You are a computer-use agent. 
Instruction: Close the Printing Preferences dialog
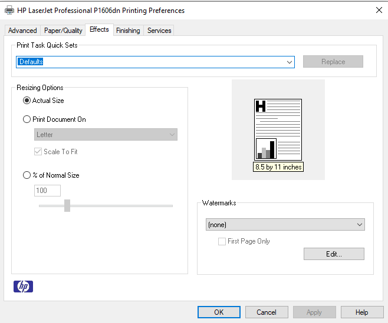point(379,11)
